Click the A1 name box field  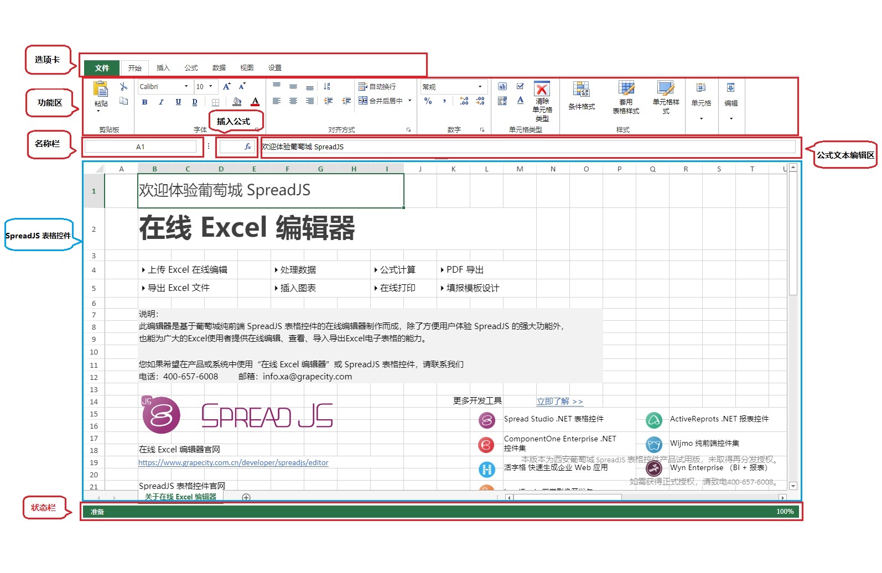(x=141, y=147)
